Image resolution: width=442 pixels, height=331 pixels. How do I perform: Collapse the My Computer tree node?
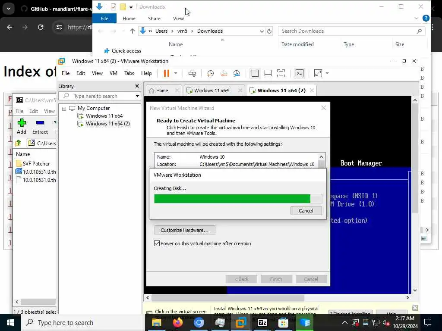(x=64, y=108)
